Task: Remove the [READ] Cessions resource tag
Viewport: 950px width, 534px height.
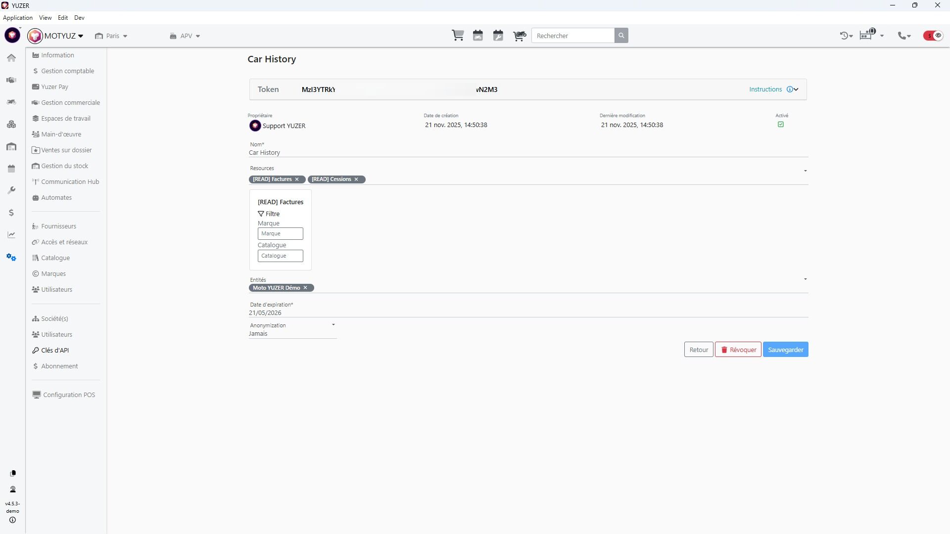Action: coord(356,179)
